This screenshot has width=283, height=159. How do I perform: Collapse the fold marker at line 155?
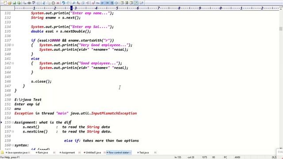(x=13, y=122)
